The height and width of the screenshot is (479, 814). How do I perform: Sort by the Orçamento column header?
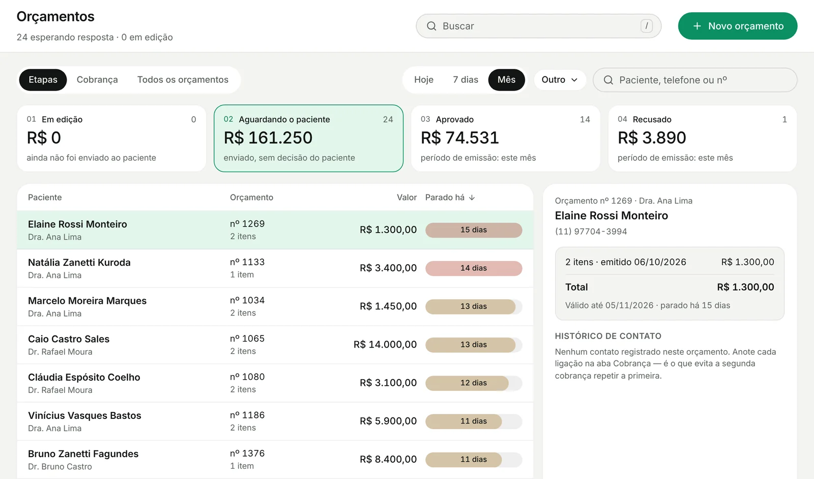click(251, 198)
